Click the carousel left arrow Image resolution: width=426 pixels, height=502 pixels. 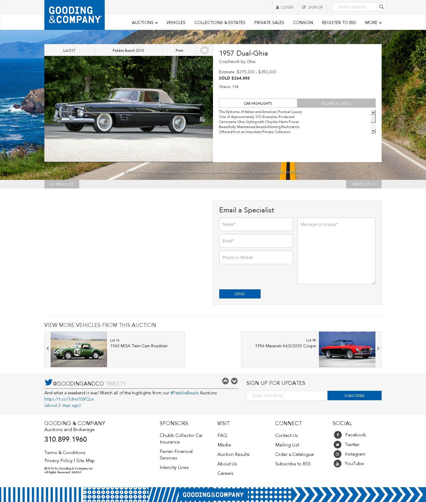(x=48, y=348)
